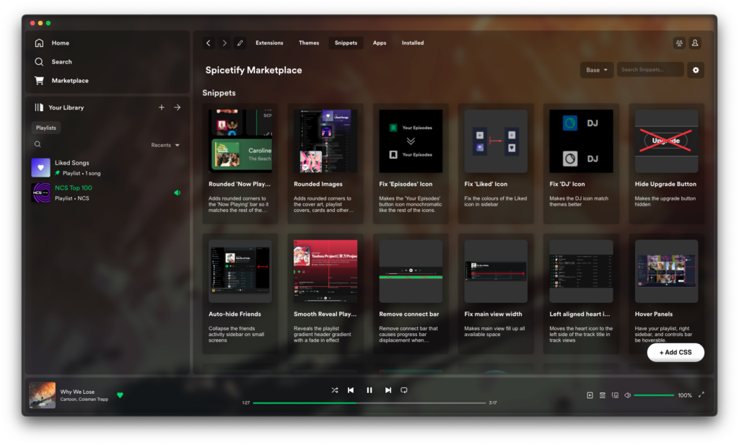The image size is (739, 445).
Task: Open the Base filter dropdown
Action: (597, 70)
